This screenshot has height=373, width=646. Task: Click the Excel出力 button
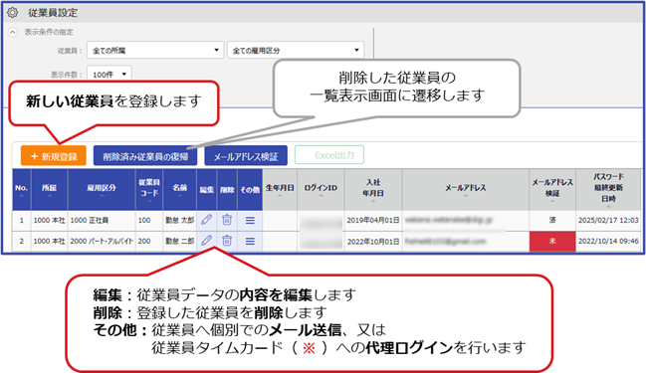329,155
